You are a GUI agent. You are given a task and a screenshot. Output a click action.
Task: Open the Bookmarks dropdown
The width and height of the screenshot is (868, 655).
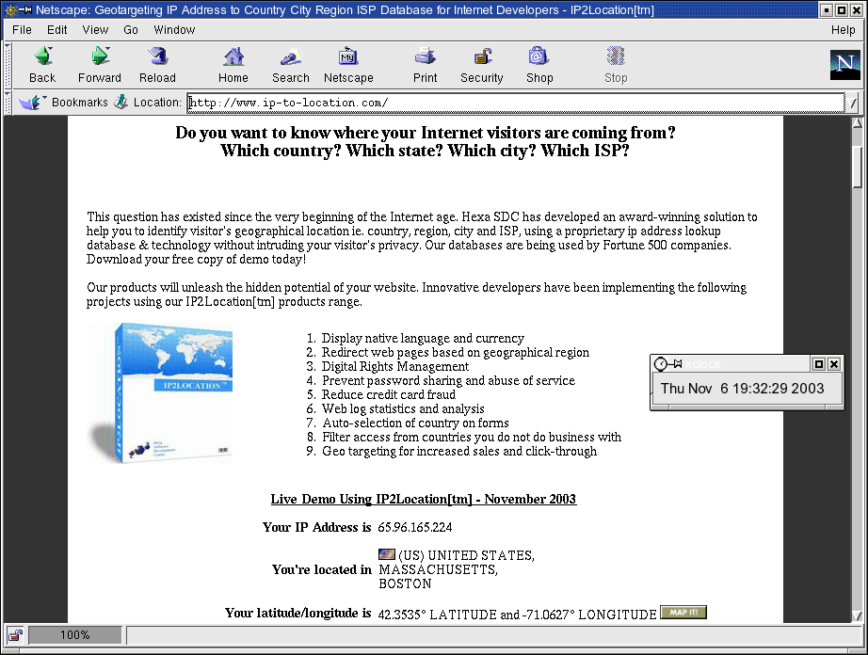click(x=63, y=102)
